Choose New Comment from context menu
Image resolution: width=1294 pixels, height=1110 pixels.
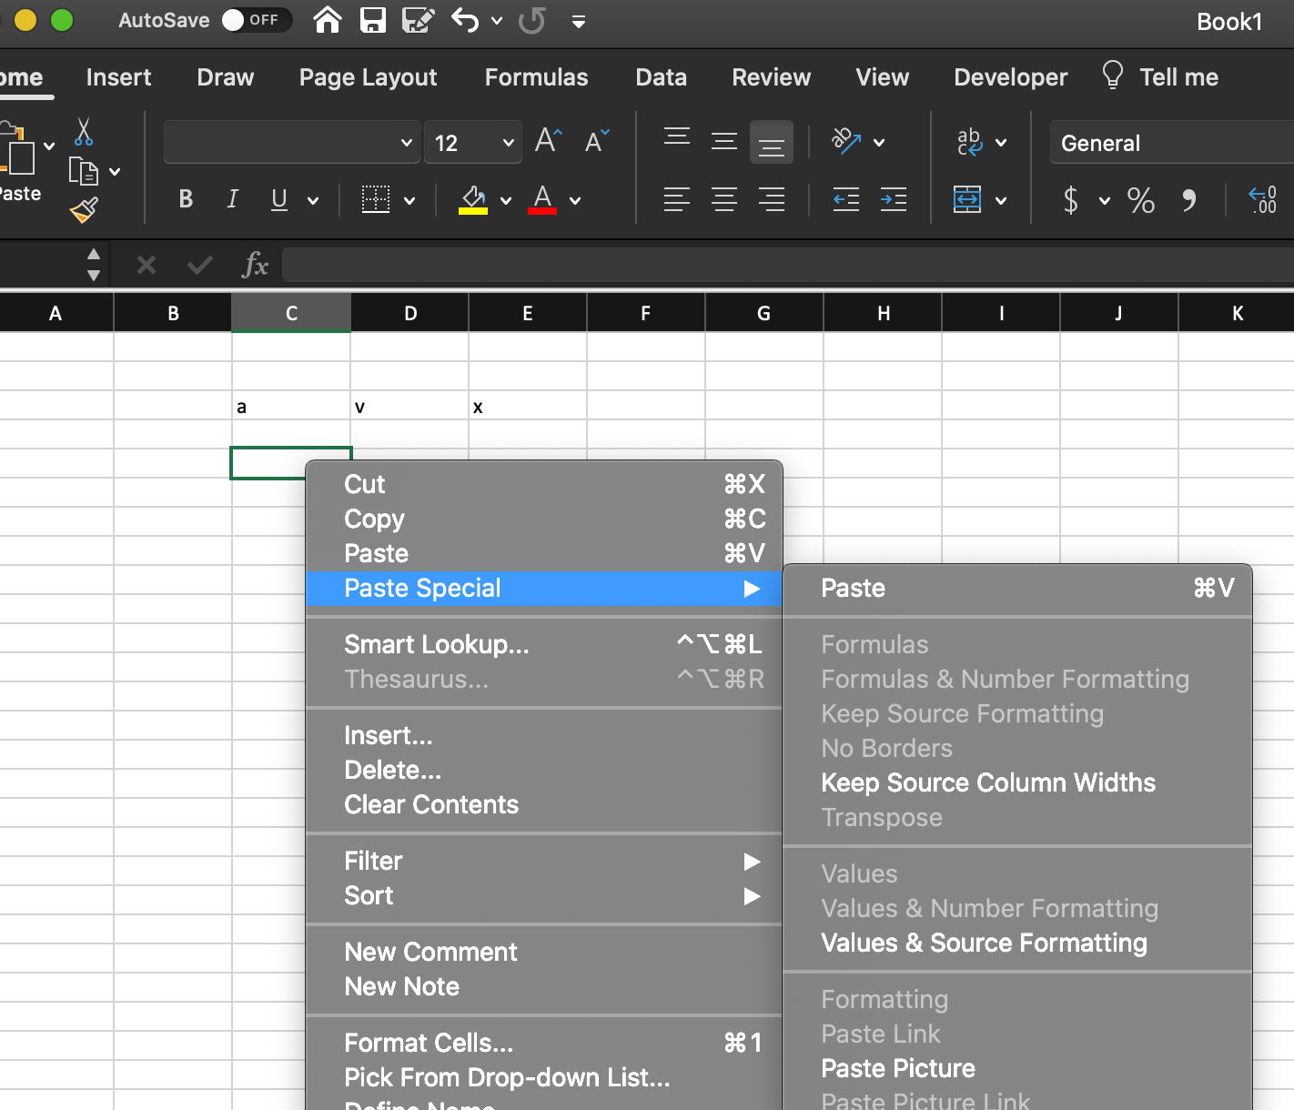[x=544, y=952]
